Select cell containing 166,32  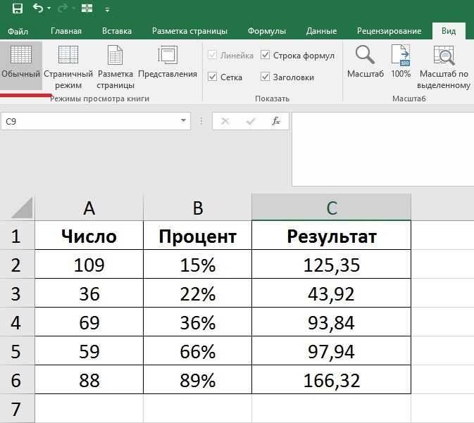pos(331,379)
